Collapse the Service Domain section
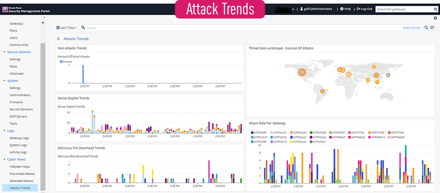440x193 pixels. point(4,52)
